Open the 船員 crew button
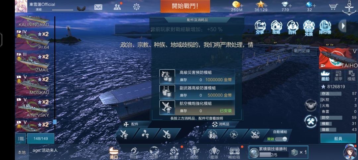The image size is (358, 160). [x=338, y=139]
